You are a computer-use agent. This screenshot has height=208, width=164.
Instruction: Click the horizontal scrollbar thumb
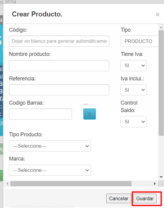71,184
